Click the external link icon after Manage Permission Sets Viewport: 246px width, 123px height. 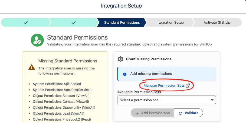click(188, 86)
